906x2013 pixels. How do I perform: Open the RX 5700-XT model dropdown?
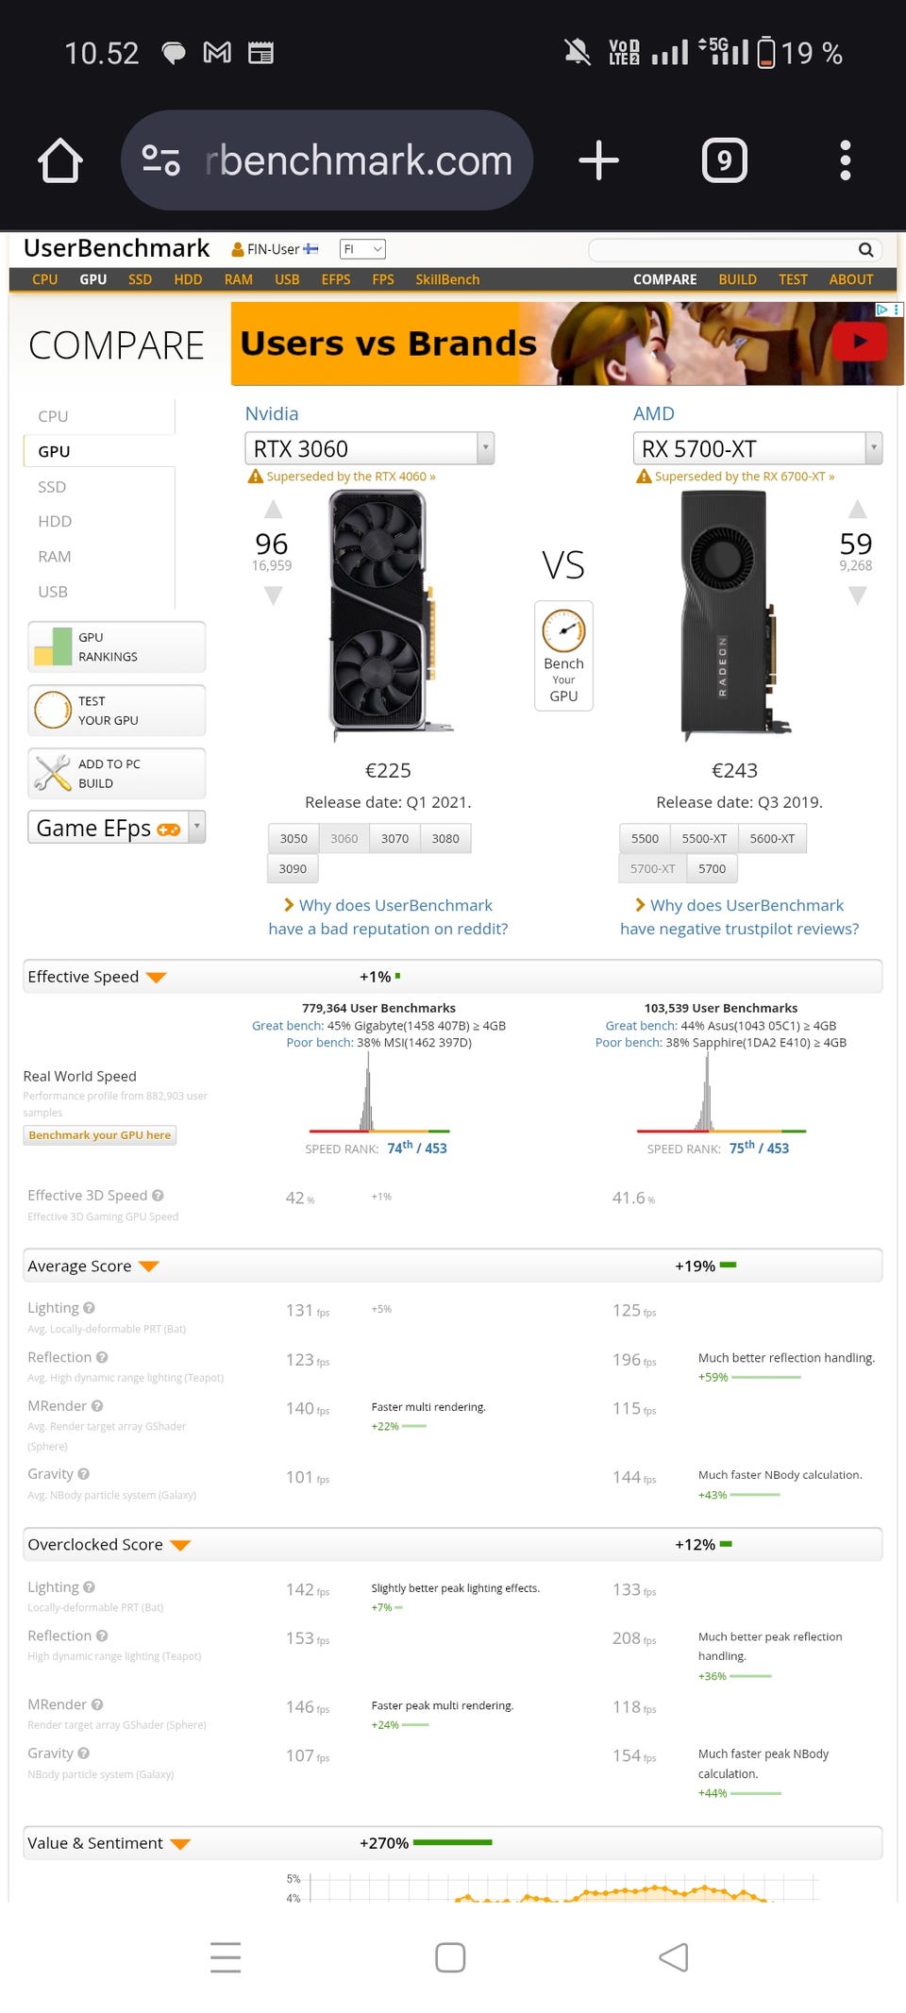(x=874, y=448)
